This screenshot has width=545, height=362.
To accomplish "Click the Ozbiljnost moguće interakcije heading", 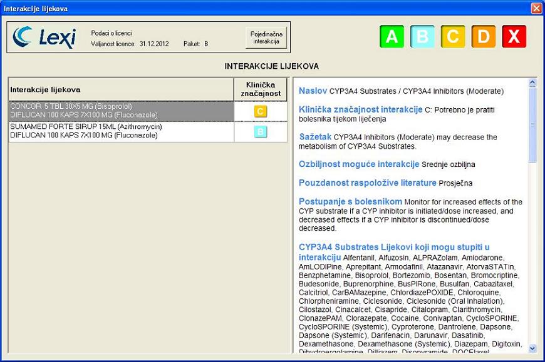I will 359,164.
